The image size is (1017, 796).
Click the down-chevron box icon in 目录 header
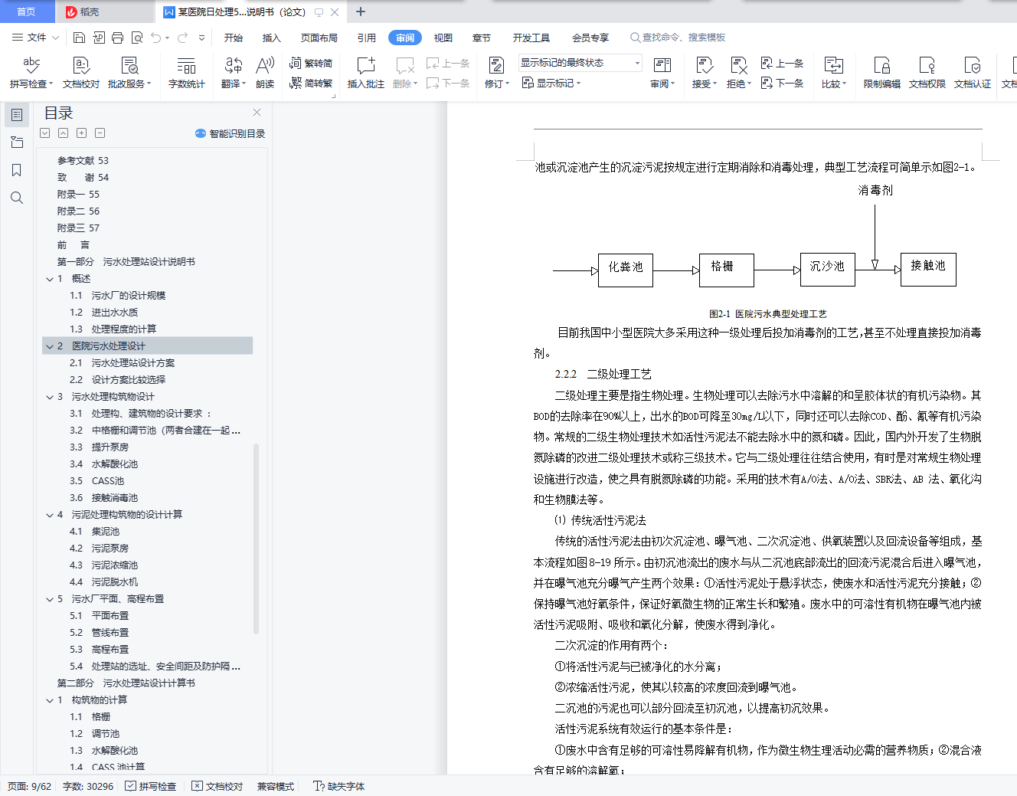45,133
